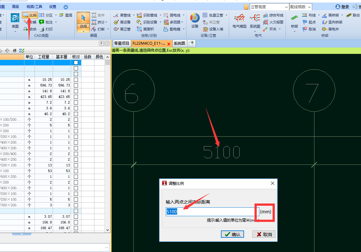Open the 图层 layers tool
Viewport: 361px width, 252px height.
[66, 15]
